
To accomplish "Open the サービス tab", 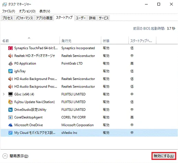I will (104, 18).
